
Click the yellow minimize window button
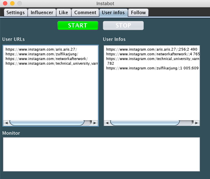pos(12,3)
